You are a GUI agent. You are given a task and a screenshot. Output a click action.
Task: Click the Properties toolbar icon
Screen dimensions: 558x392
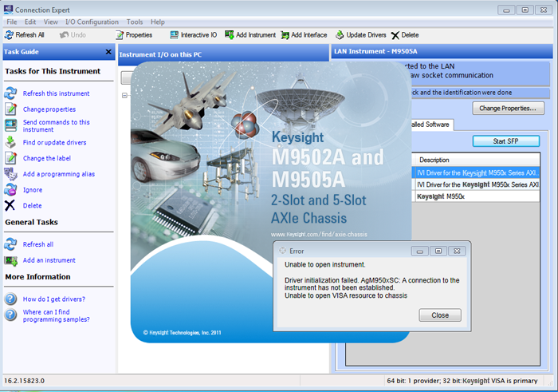[120, 35]
